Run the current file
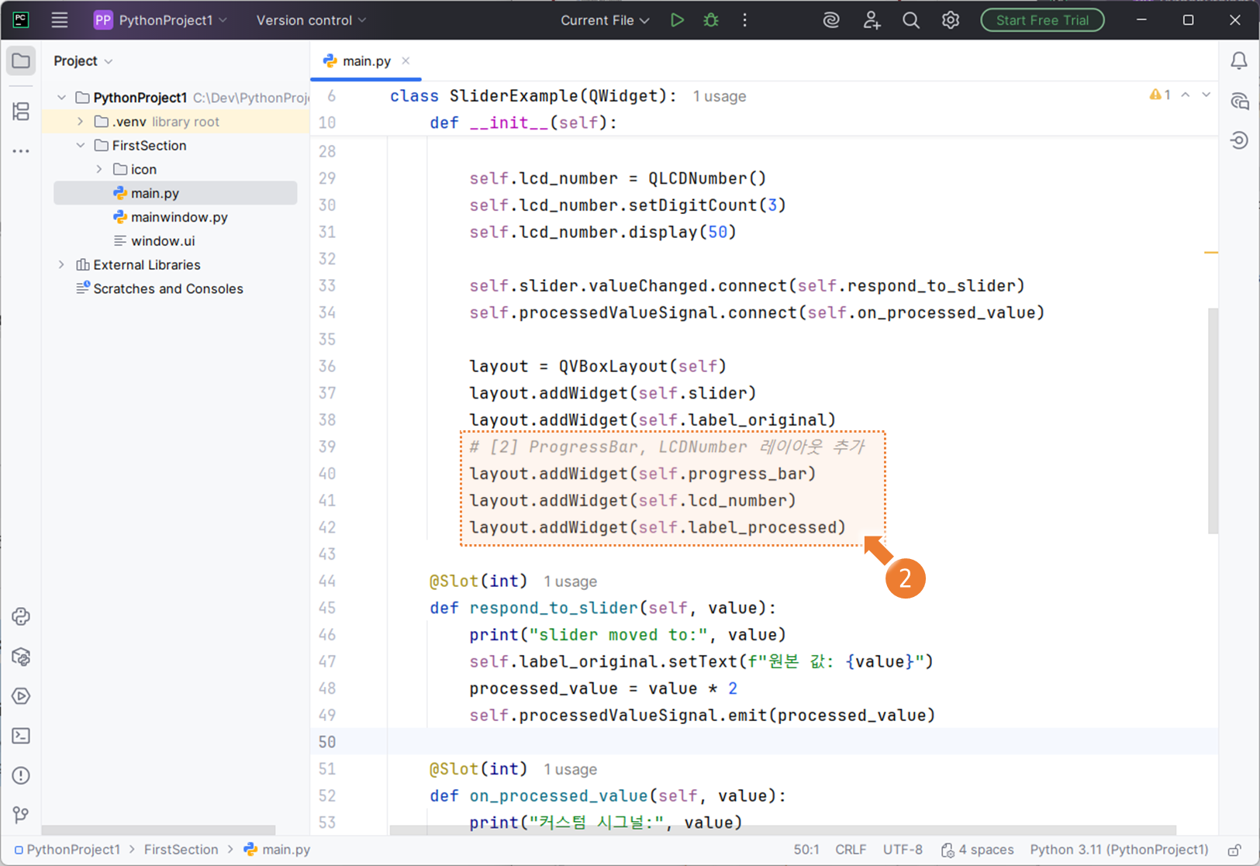Screen dimensions: 1260x866 click(677, 20)
